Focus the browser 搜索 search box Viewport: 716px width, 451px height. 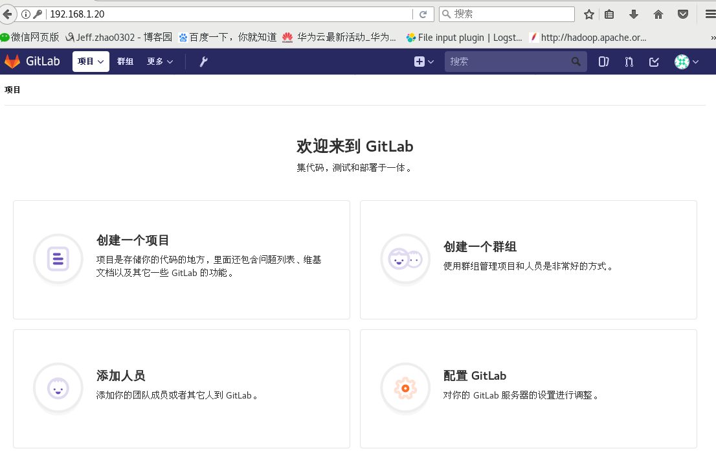click(507, 14)
